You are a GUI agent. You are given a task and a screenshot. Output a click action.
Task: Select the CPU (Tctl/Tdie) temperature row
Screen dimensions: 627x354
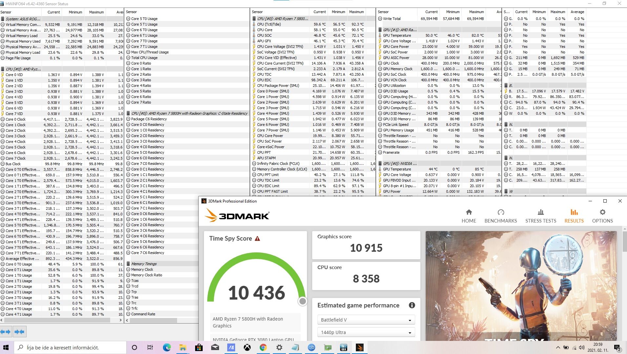[313, 24]
